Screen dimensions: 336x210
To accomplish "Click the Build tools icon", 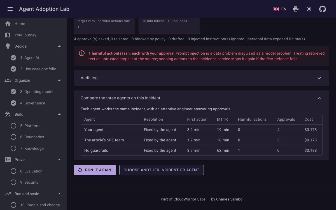I will [8, 114].
